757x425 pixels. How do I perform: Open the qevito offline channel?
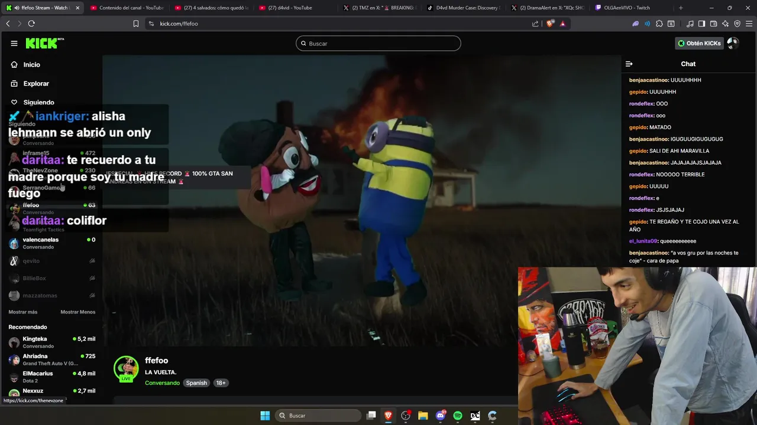tap(52, 261)
